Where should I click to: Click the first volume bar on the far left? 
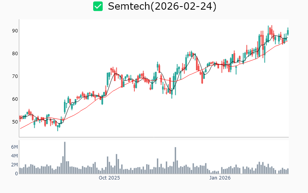coord(20,171)
